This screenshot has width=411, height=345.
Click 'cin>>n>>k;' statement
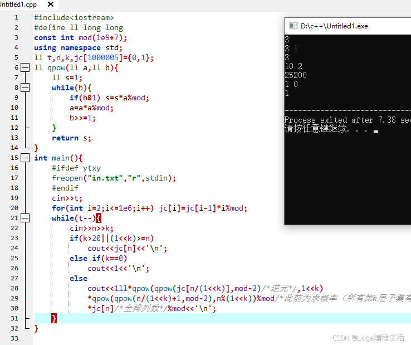(91, 229)
